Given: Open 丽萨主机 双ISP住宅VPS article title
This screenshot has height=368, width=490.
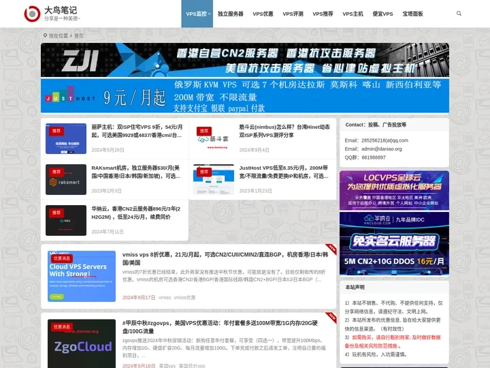Looking at the screenshot, I should pyautogui.click(x=137, y=131).
